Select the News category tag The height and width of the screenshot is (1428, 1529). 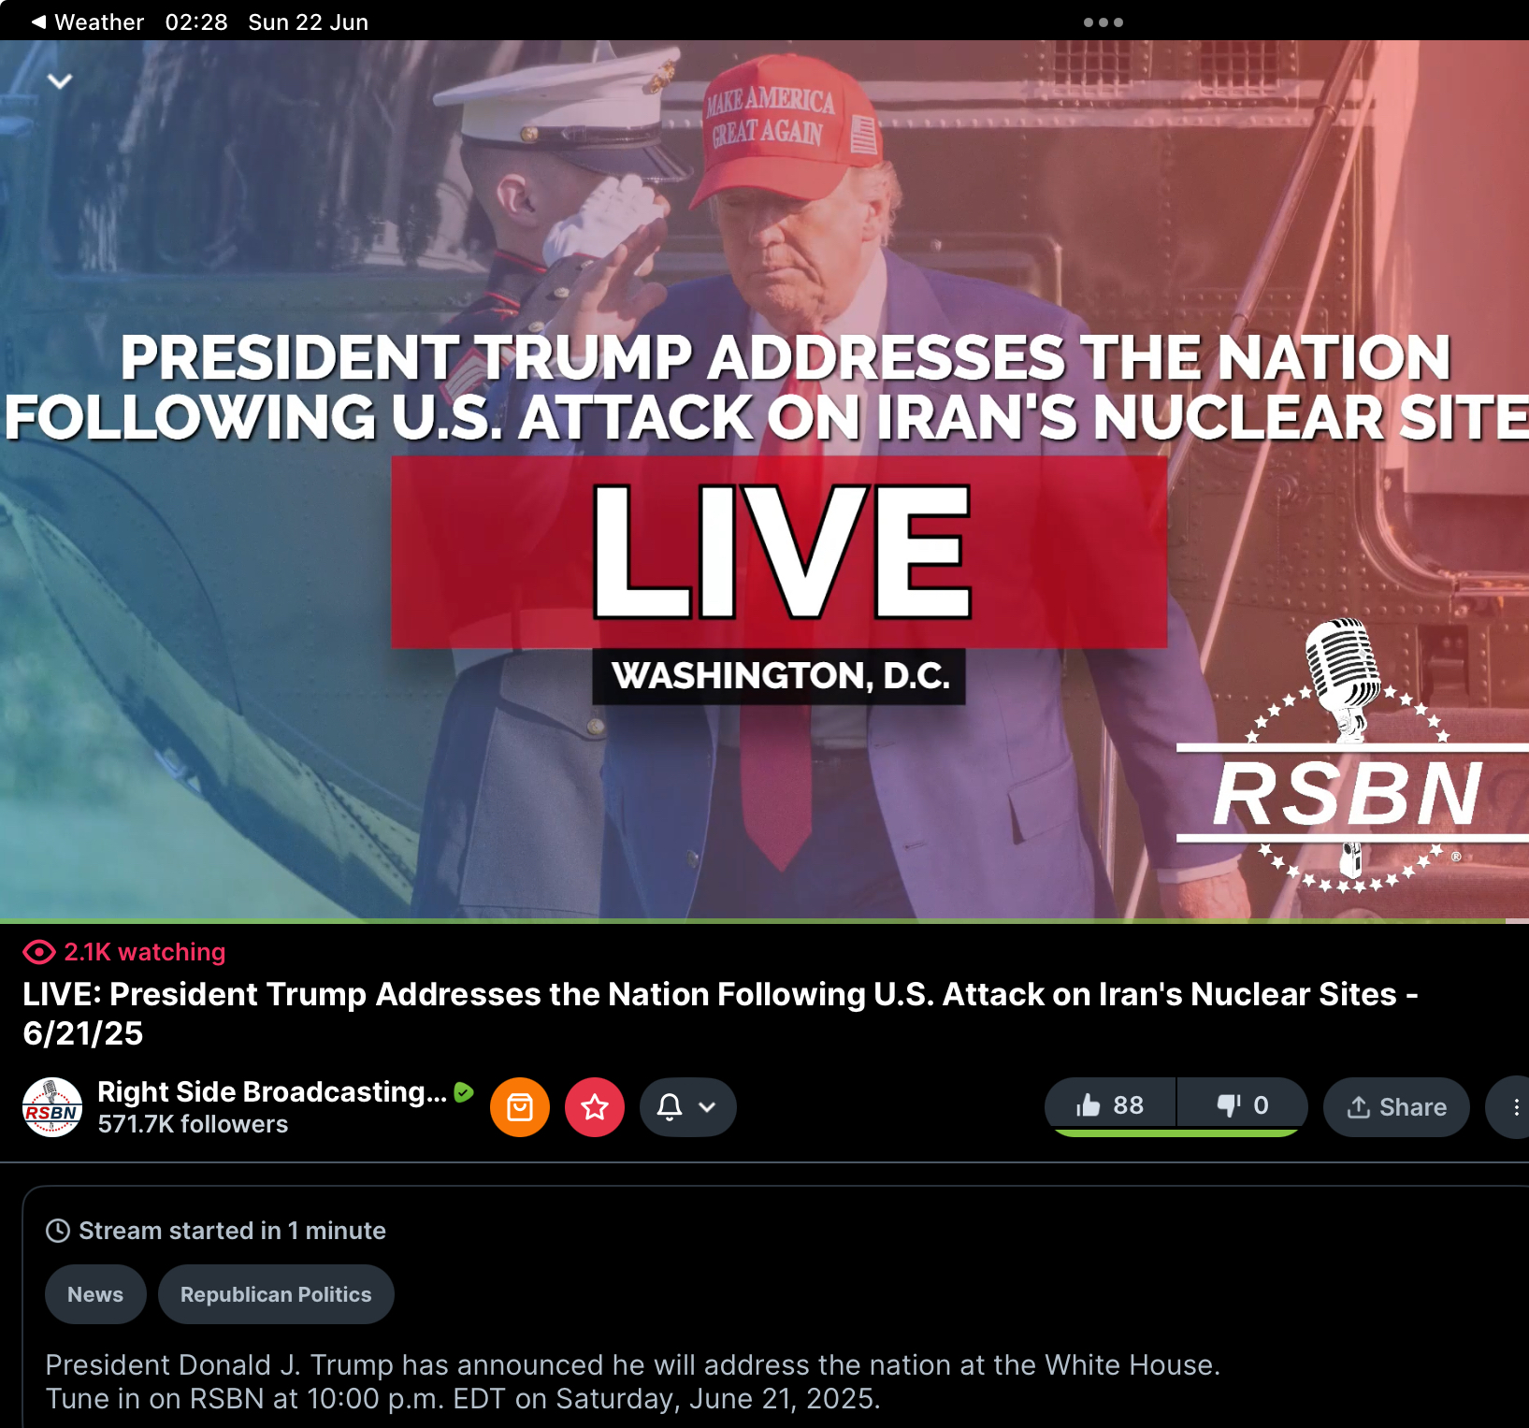coord(95,1294)
